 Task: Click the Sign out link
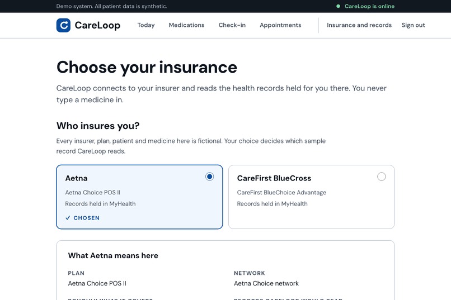tap(413, 25)
